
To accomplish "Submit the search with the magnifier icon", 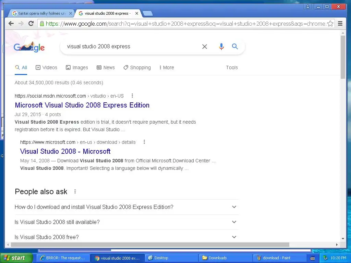I will click(x=235, y=46).
